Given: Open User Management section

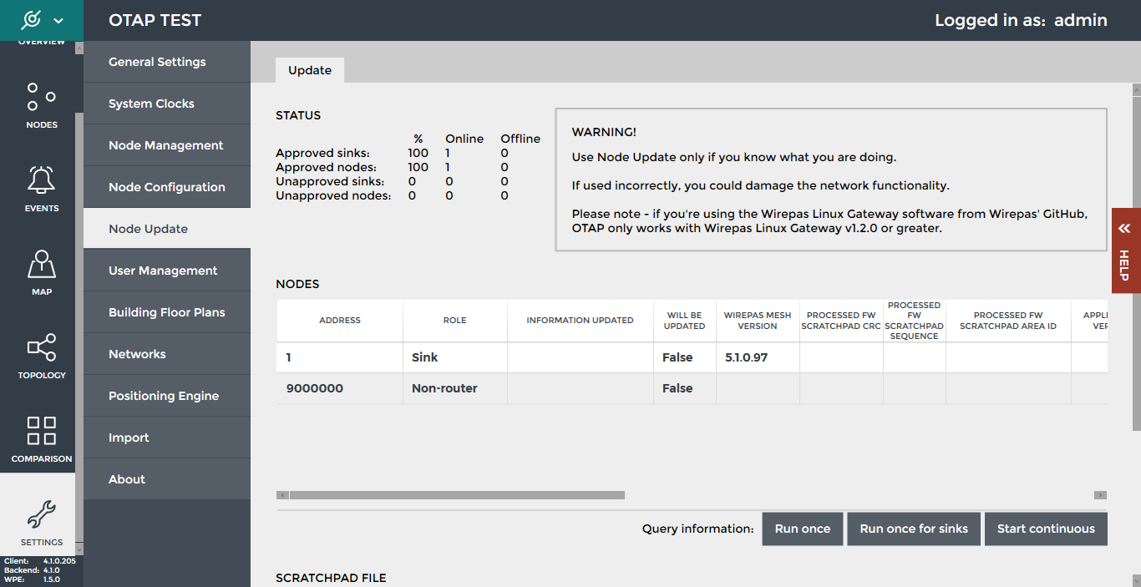Looking at the screenshot, I should [163, 271].
